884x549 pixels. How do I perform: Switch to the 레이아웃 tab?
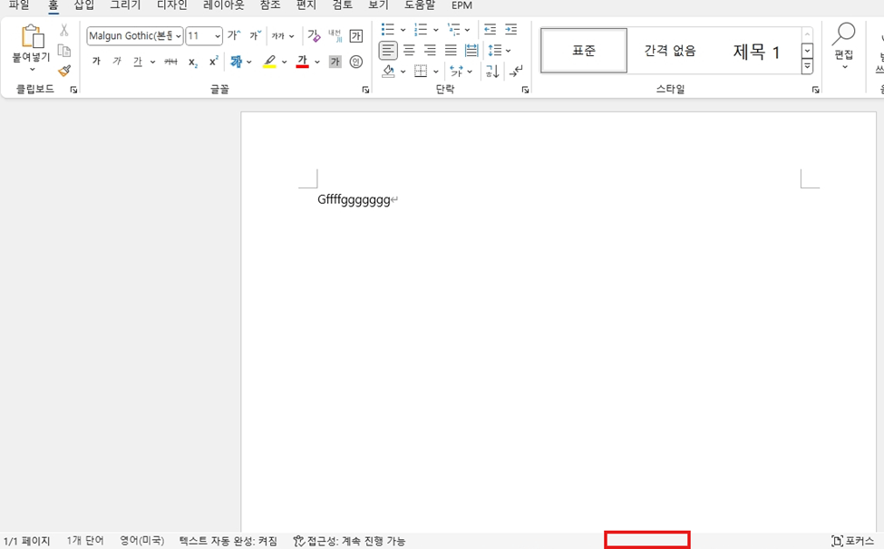[224, 5]
